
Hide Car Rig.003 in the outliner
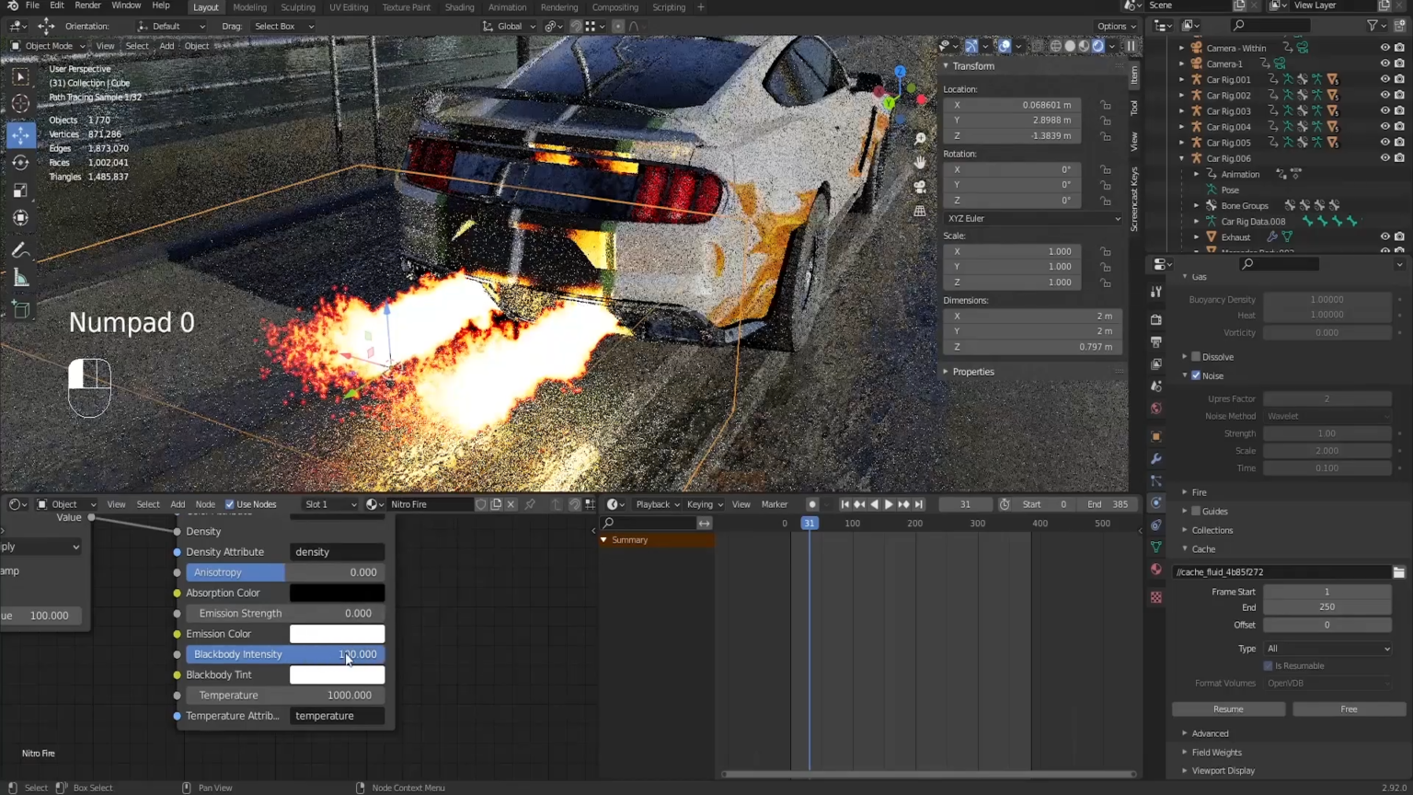tap(1384, 110)
